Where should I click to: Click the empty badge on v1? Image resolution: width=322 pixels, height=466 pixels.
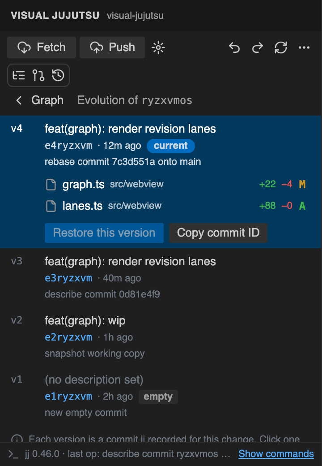coord(158,397)
